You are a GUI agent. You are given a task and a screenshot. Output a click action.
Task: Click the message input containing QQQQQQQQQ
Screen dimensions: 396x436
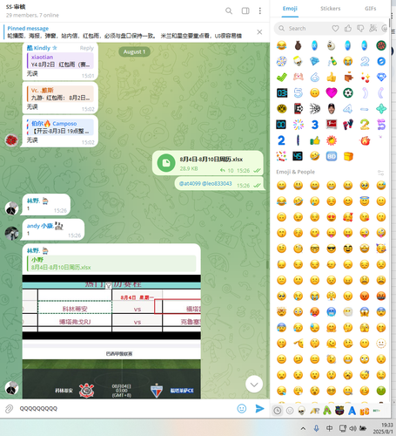tap(124, 408)
